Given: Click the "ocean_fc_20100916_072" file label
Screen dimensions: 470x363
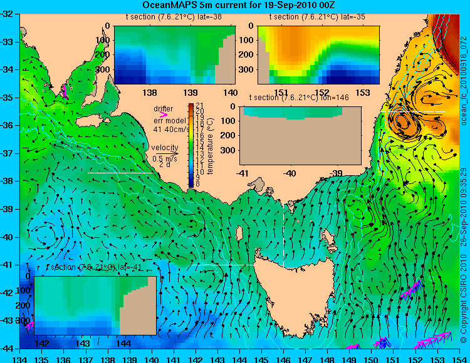Looking at the screenshot, I should tap(463, 81).
